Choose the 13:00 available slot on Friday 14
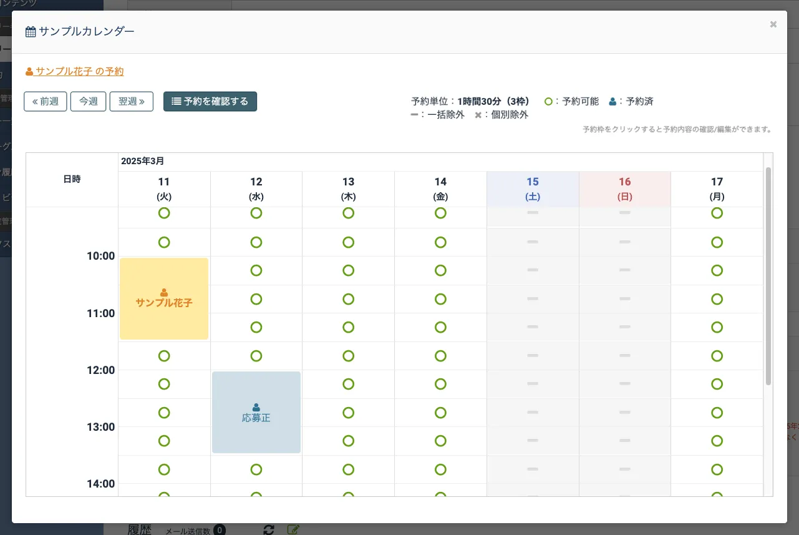Viewport: 799px width, 535px height. [440, 441]
